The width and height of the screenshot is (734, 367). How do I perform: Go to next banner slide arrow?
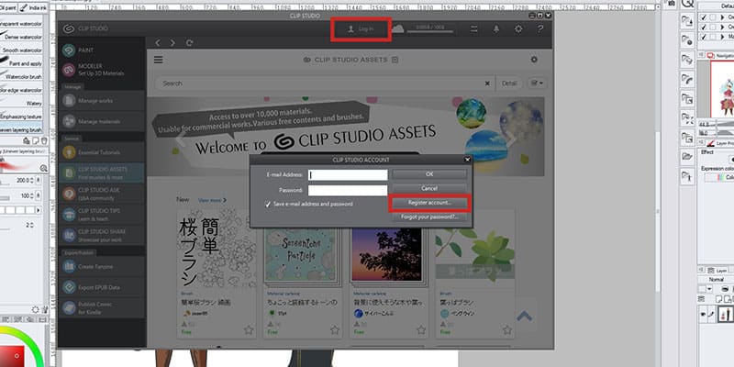tap(511, 139)
